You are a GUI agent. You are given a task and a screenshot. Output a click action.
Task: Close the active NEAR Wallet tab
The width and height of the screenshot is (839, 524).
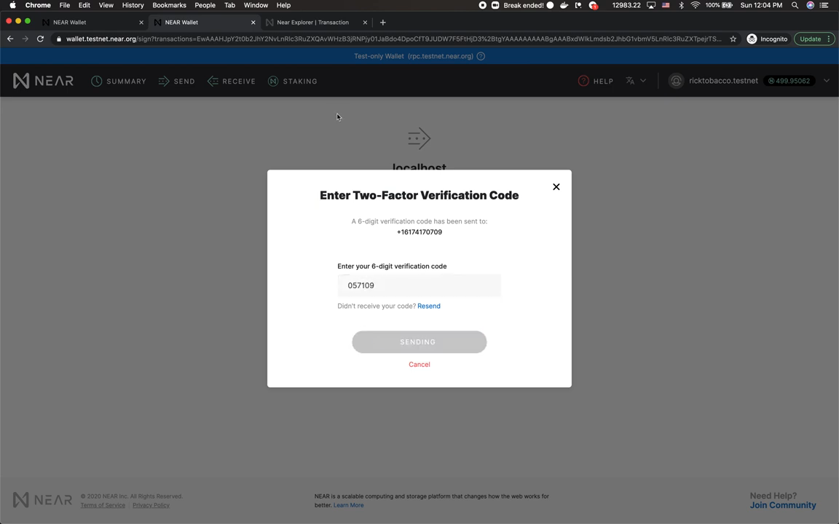point(253,23)
